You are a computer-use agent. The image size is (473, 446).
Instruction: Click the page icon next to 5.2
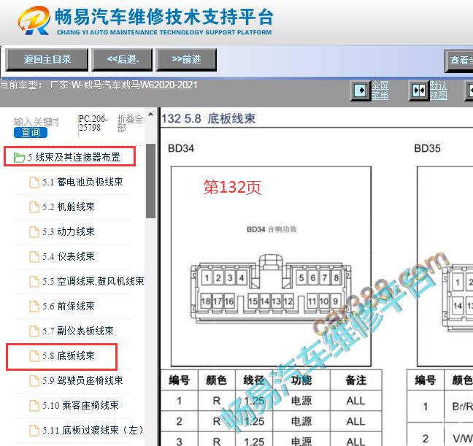click(34, 207)
